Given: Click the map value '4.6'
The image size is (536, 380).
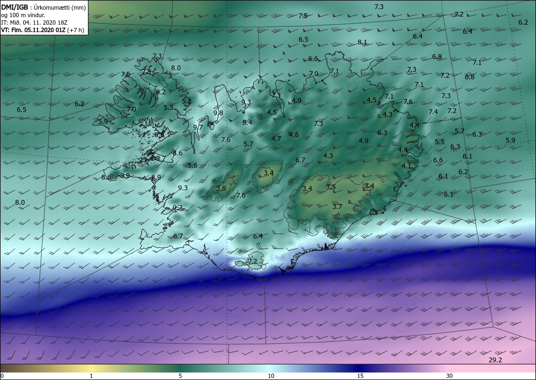Looking at the screenshot, I should (294, 135).
